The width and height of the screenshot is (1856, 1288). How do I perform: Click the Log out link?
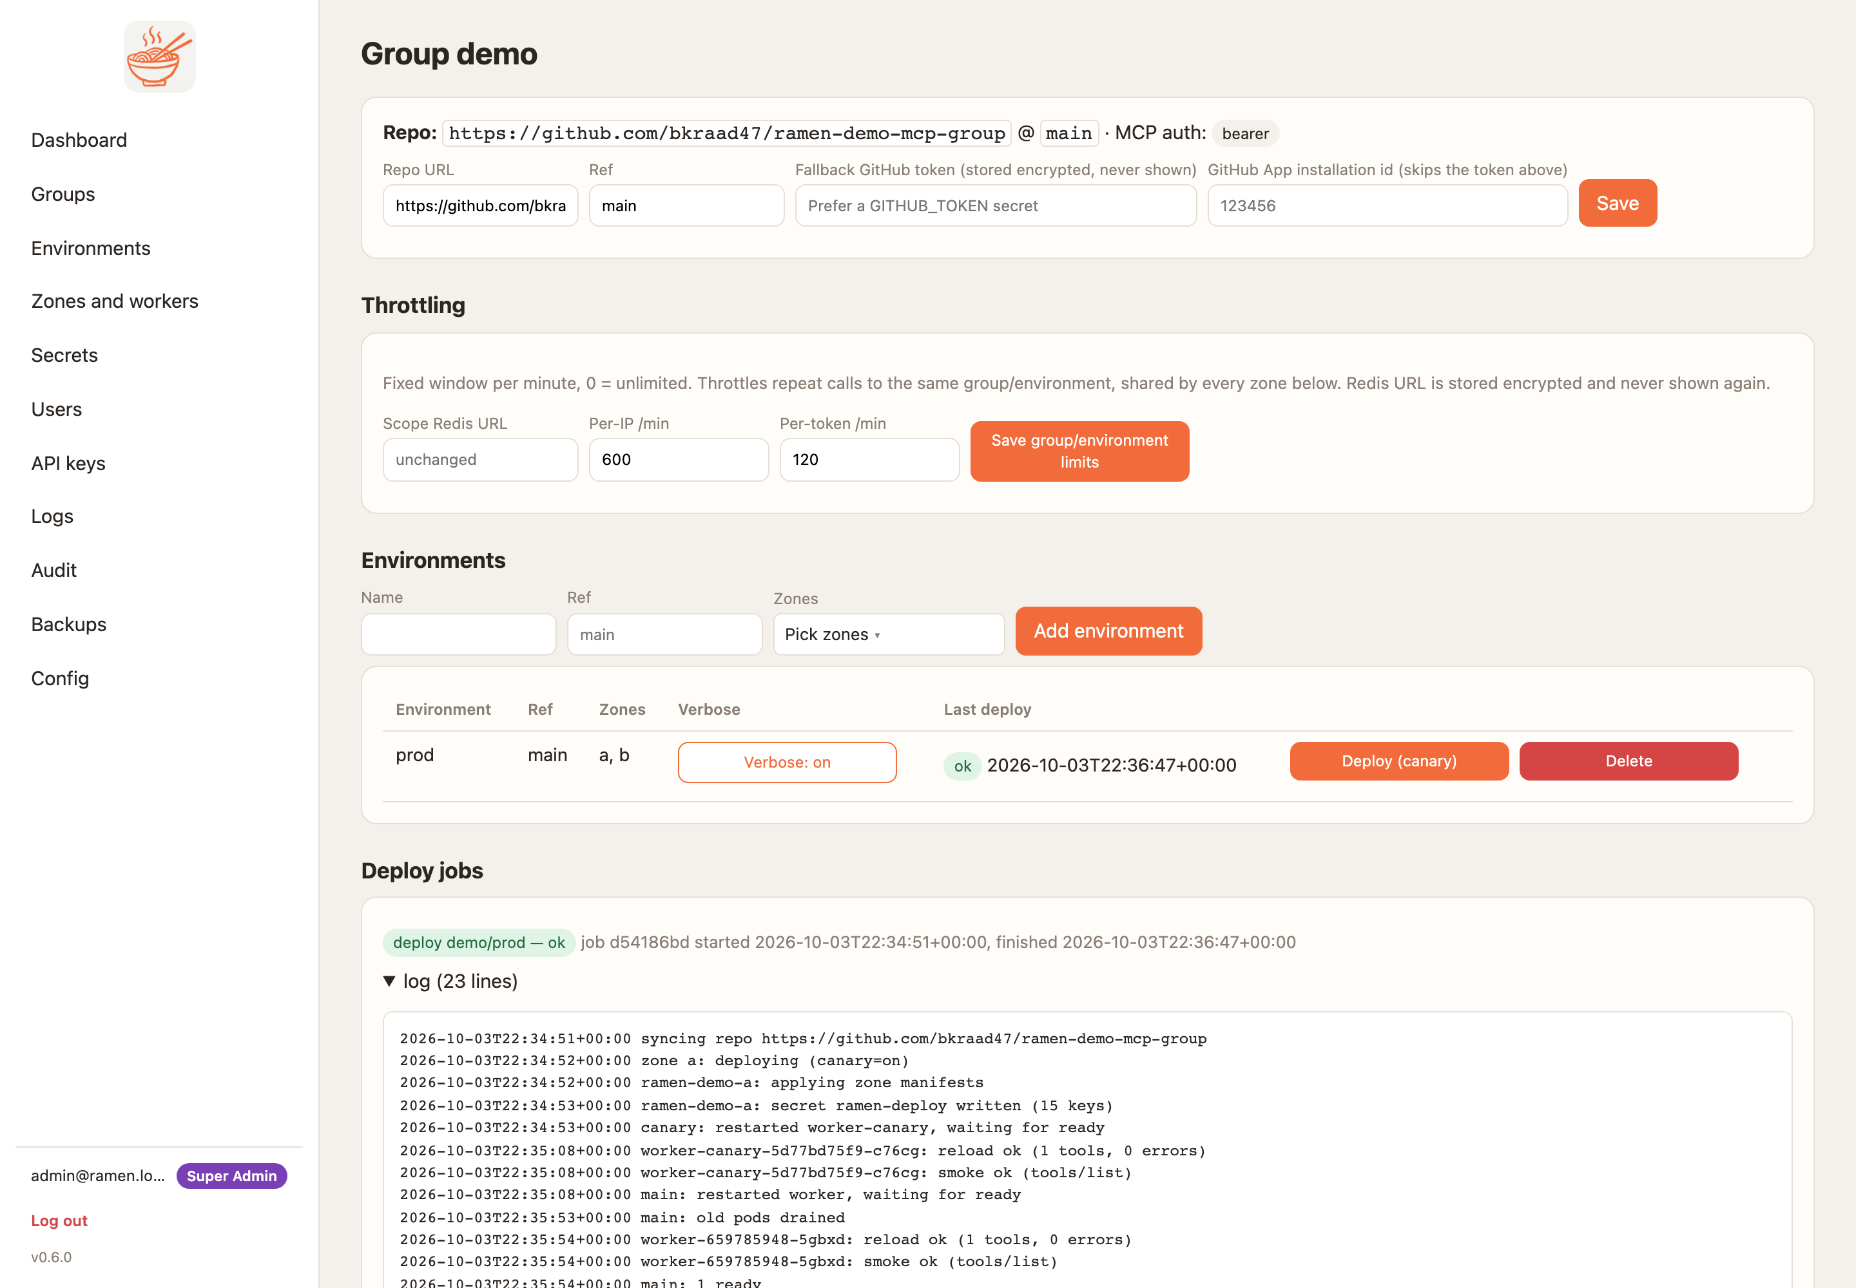(59, 1220)
